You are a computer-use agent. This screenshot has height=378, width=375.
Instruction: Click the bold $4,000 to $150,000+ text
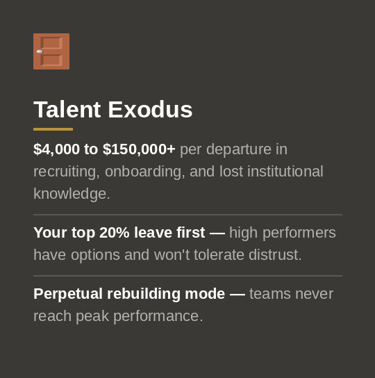104,149
